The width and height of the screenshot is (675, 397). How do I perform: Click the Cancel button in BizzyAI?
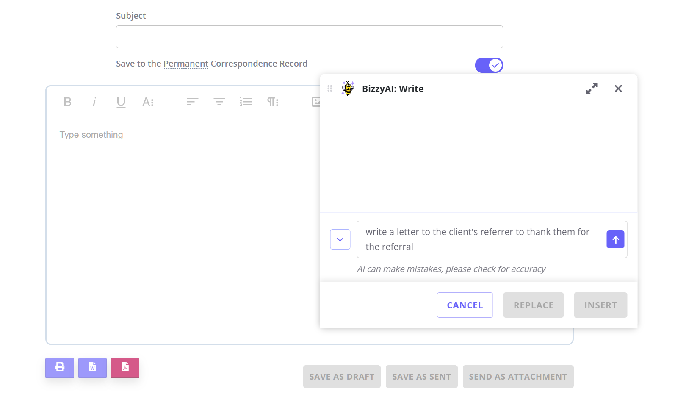[x=465, y=305]
